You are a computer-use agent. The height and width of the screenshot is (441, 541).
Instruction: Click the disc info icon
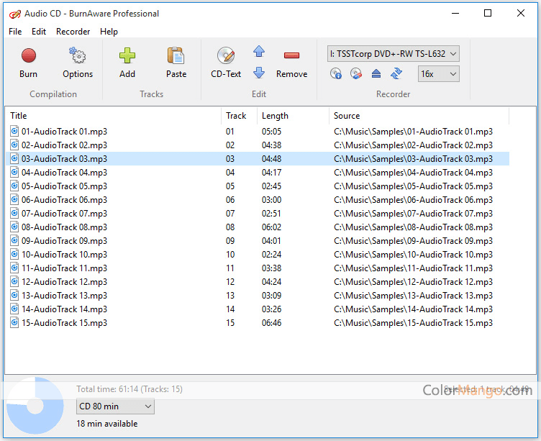pos(336,73)
